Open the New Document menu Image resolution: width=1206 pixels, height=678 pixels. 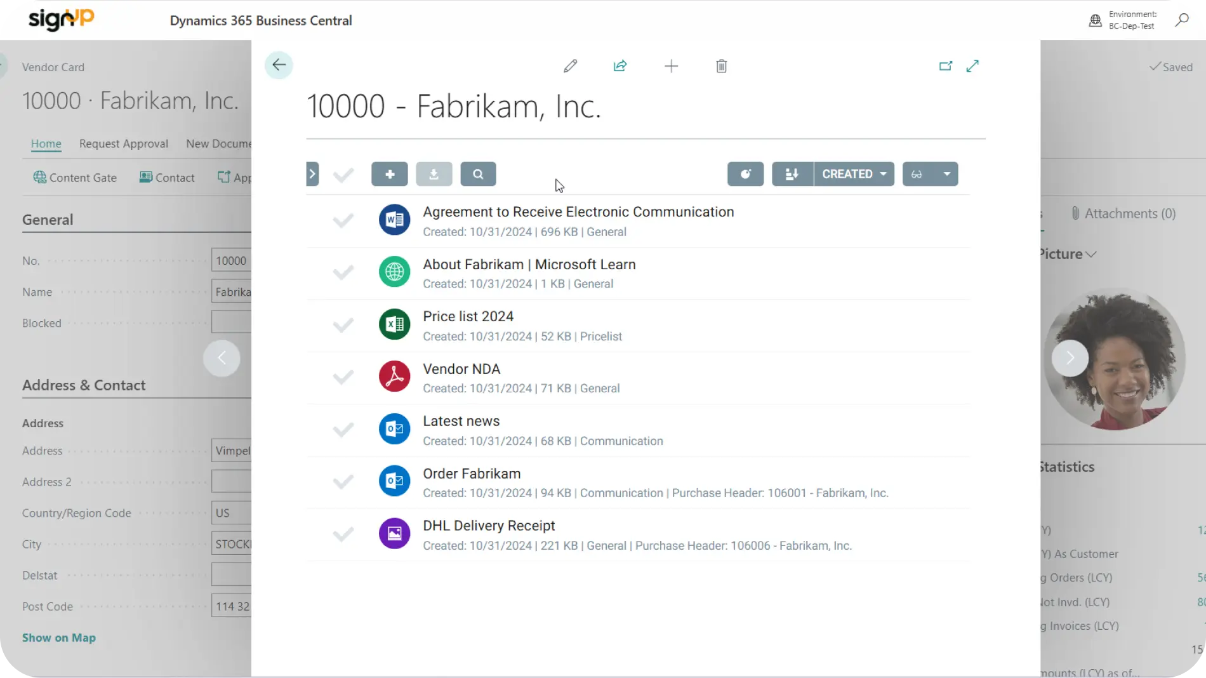(218, 143)
